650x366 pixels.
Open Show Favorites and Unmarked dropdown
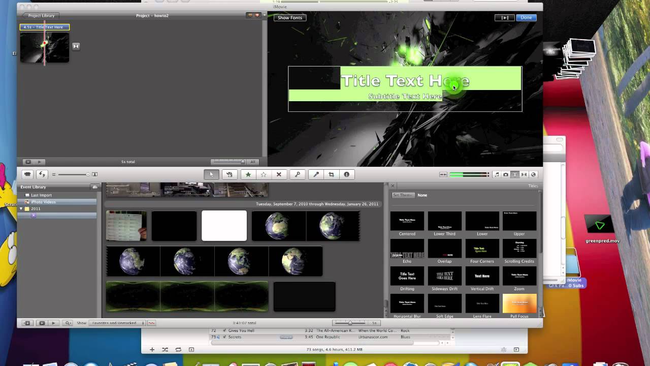coord(117,323)
